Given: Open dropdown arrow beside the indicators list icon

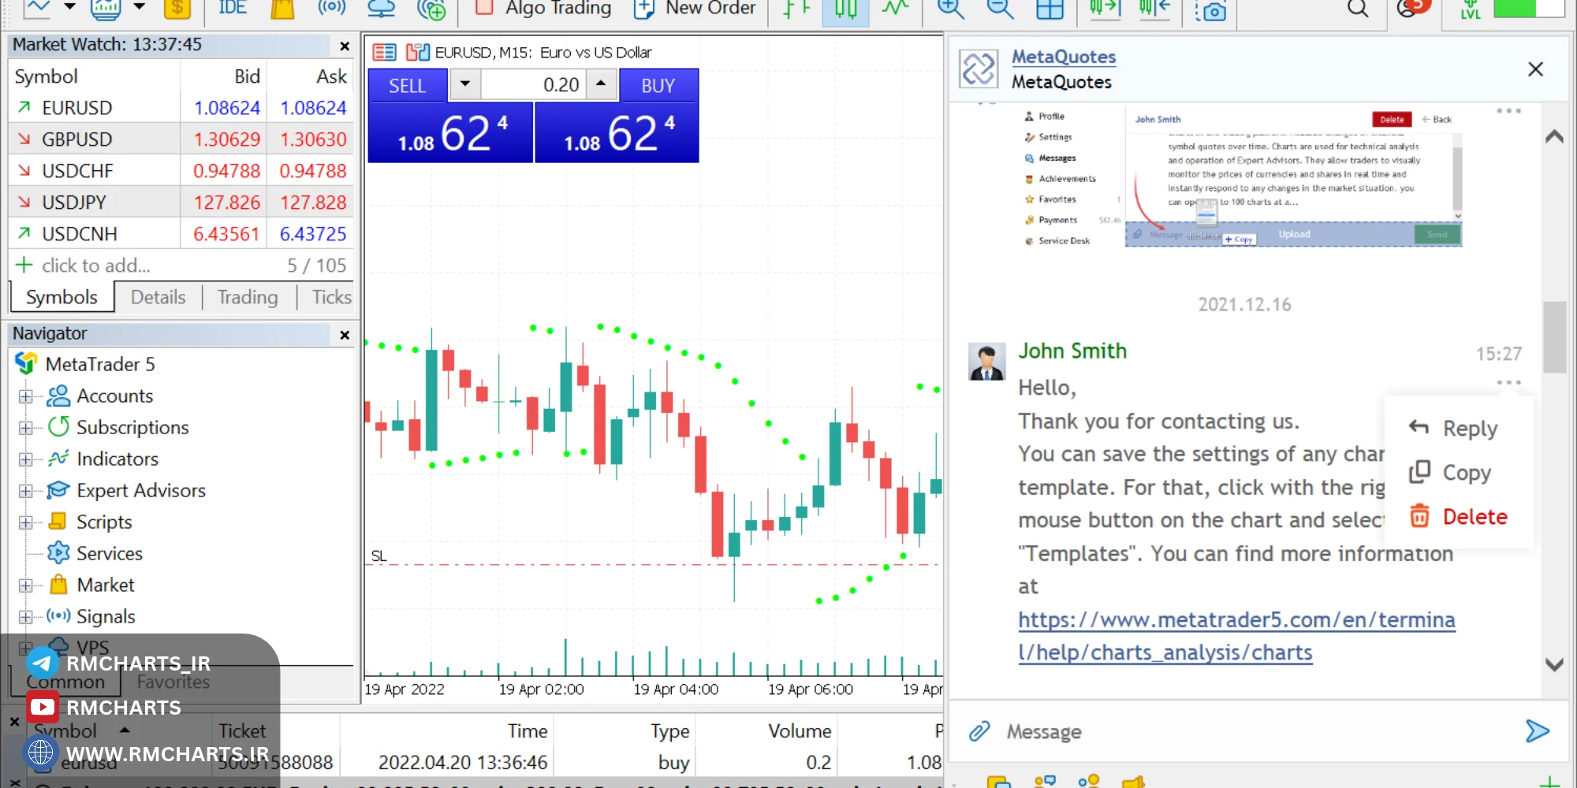Looking at the screenshot, I should pyautogui.click(x=140, y=7).
